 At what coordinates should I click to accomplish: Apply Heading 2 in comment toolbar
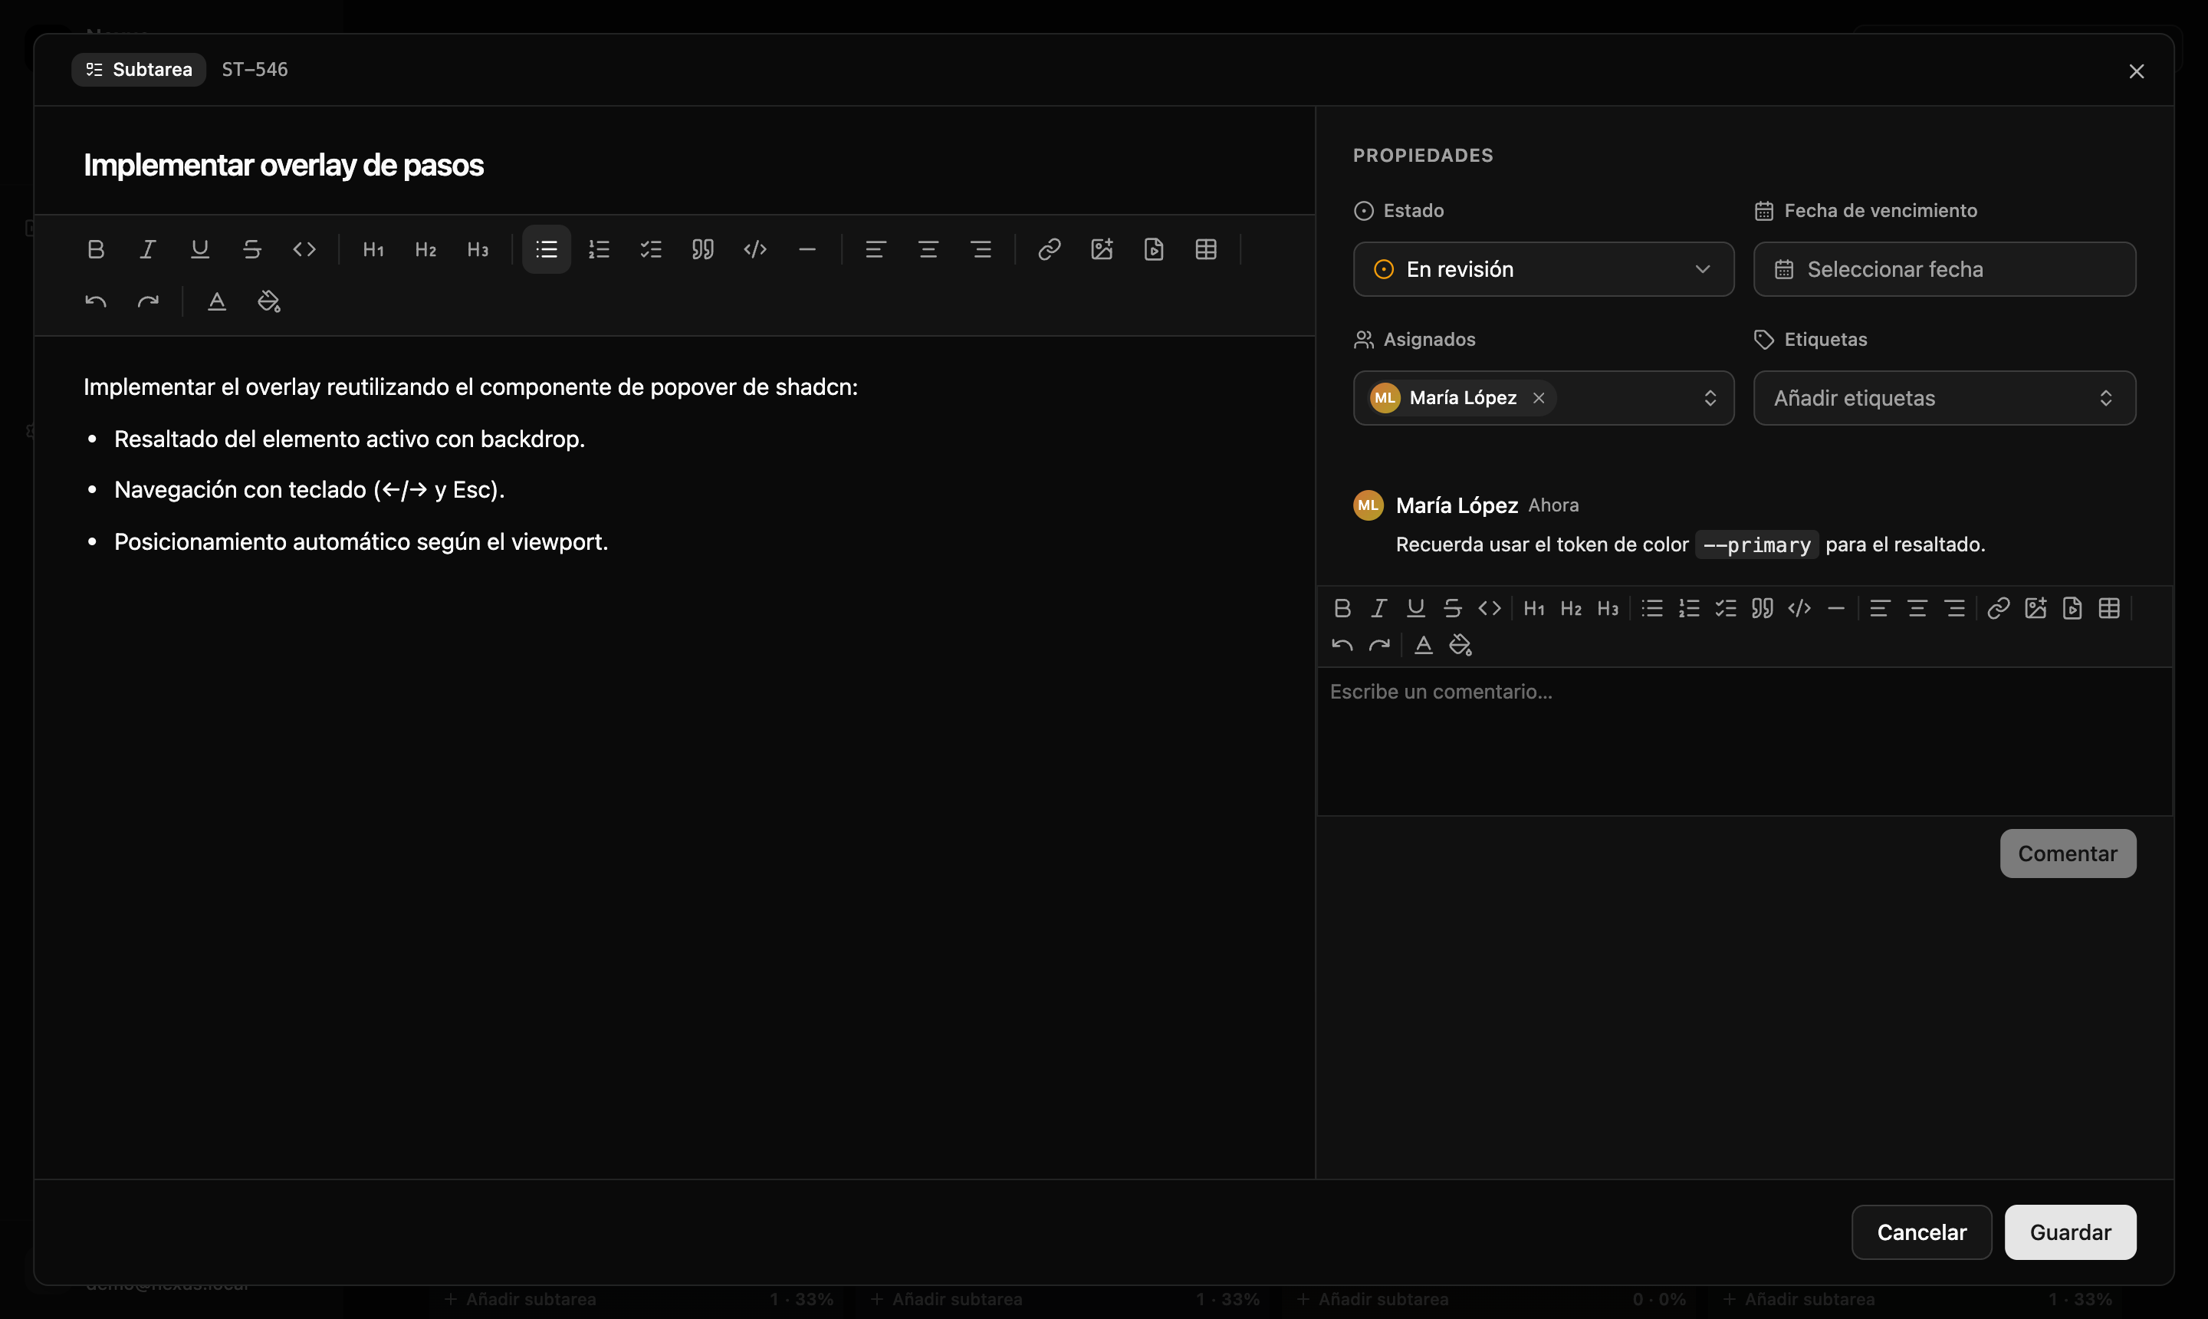click(1571, 608)
